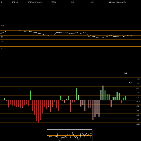141x141 pixels.
Task: Click the Flexible Solutions Int title text
Action: pyautogui.click(x=118, y=2)
